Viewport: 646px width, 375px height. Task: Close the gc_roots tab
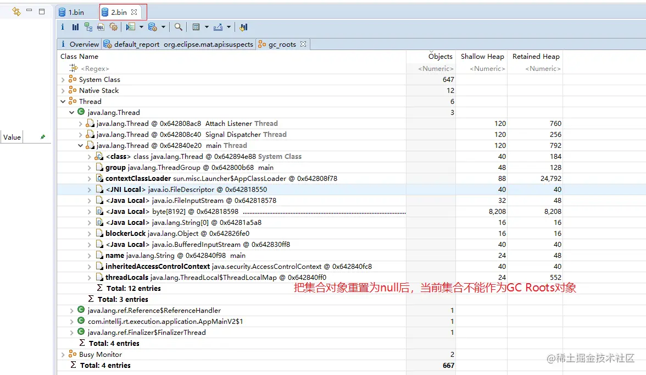pos(303,44)
